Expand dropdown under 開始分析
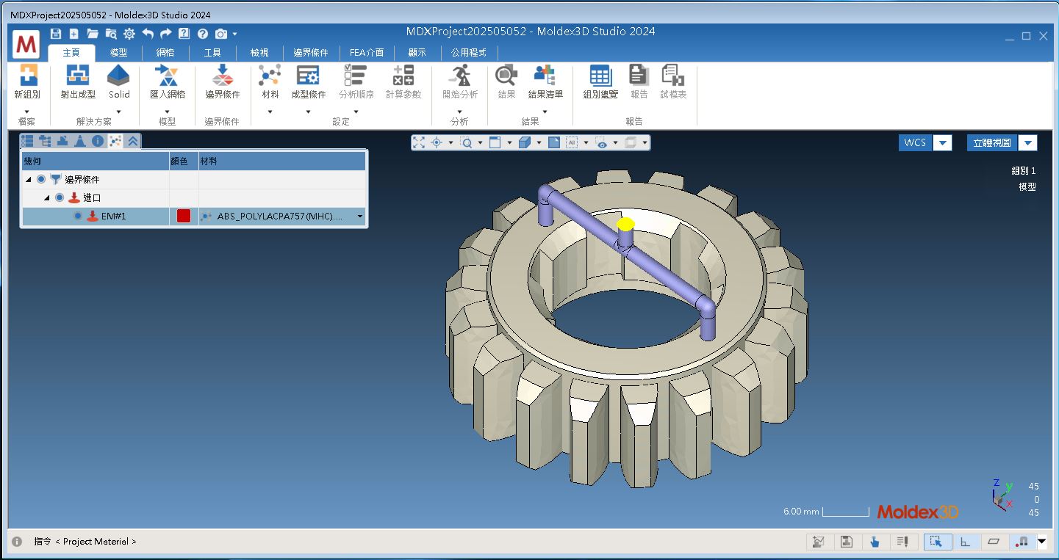This screenshot has height=560, width=1059. 460,112
